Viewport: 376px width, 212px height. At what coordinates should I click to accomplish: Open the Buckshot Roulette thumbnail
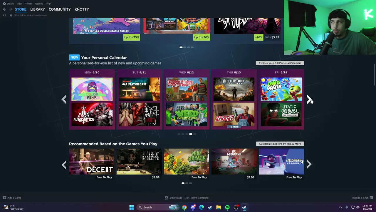pyautogui.click(x=139, y=161)
